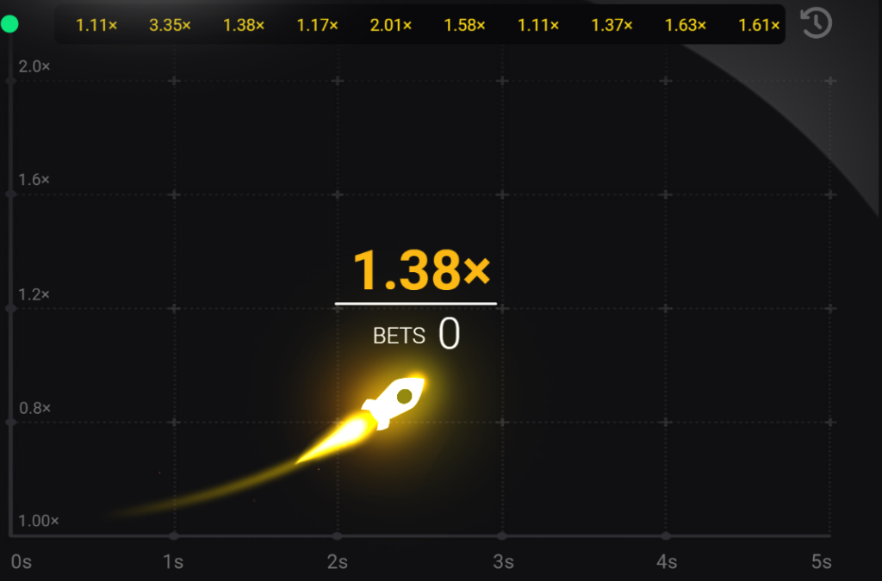Click the 1.2× y-axis label
This screenshot has width=882, height=581.
[x=34, y=294]
